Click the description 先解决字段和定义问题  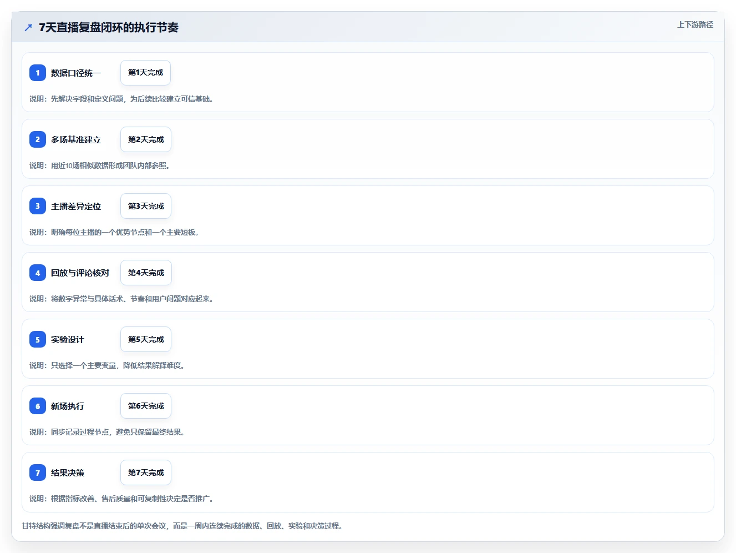(x=121, y=99)
